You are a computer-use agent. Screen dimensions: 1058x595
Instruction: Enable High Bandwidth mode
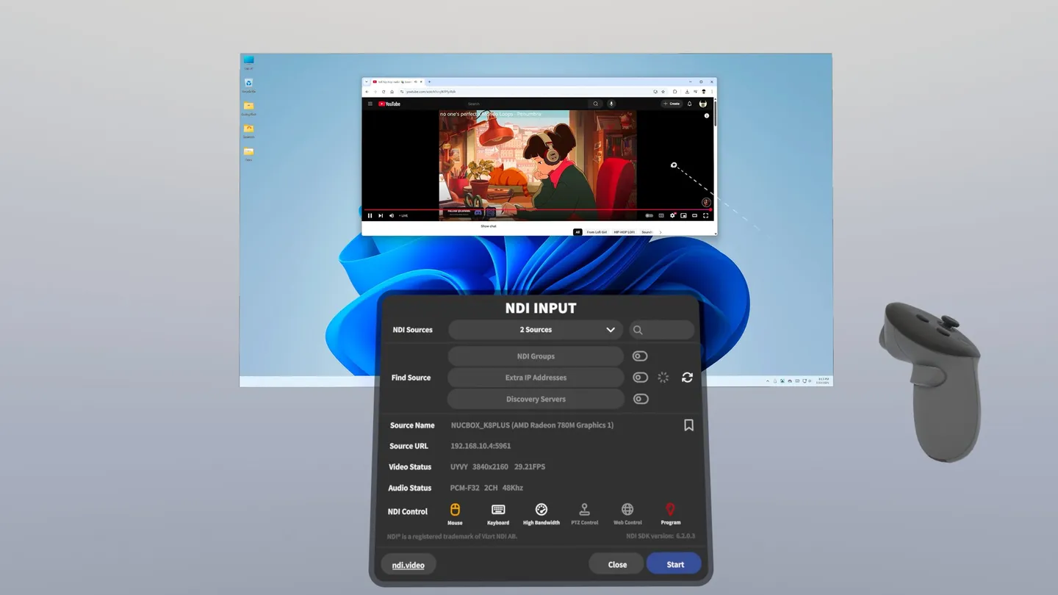pyautogui.click(x=541, y=511)
